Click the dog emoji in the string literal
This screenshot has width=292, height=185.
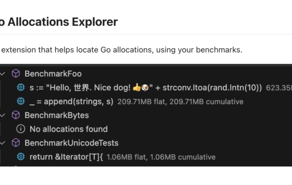(145, 87)
